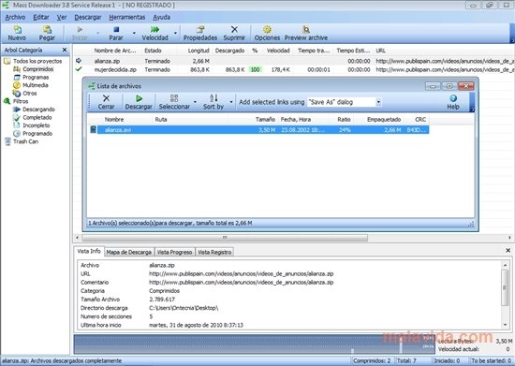Switch to Mapa de Descarga tab
515x366 pixels.
(x=129, y=252)
